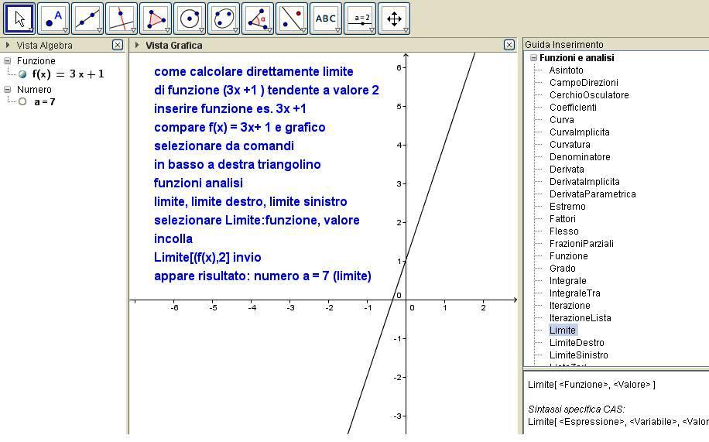Expand the Vista Grafica style bar triangle

click(x=137, y=45)
